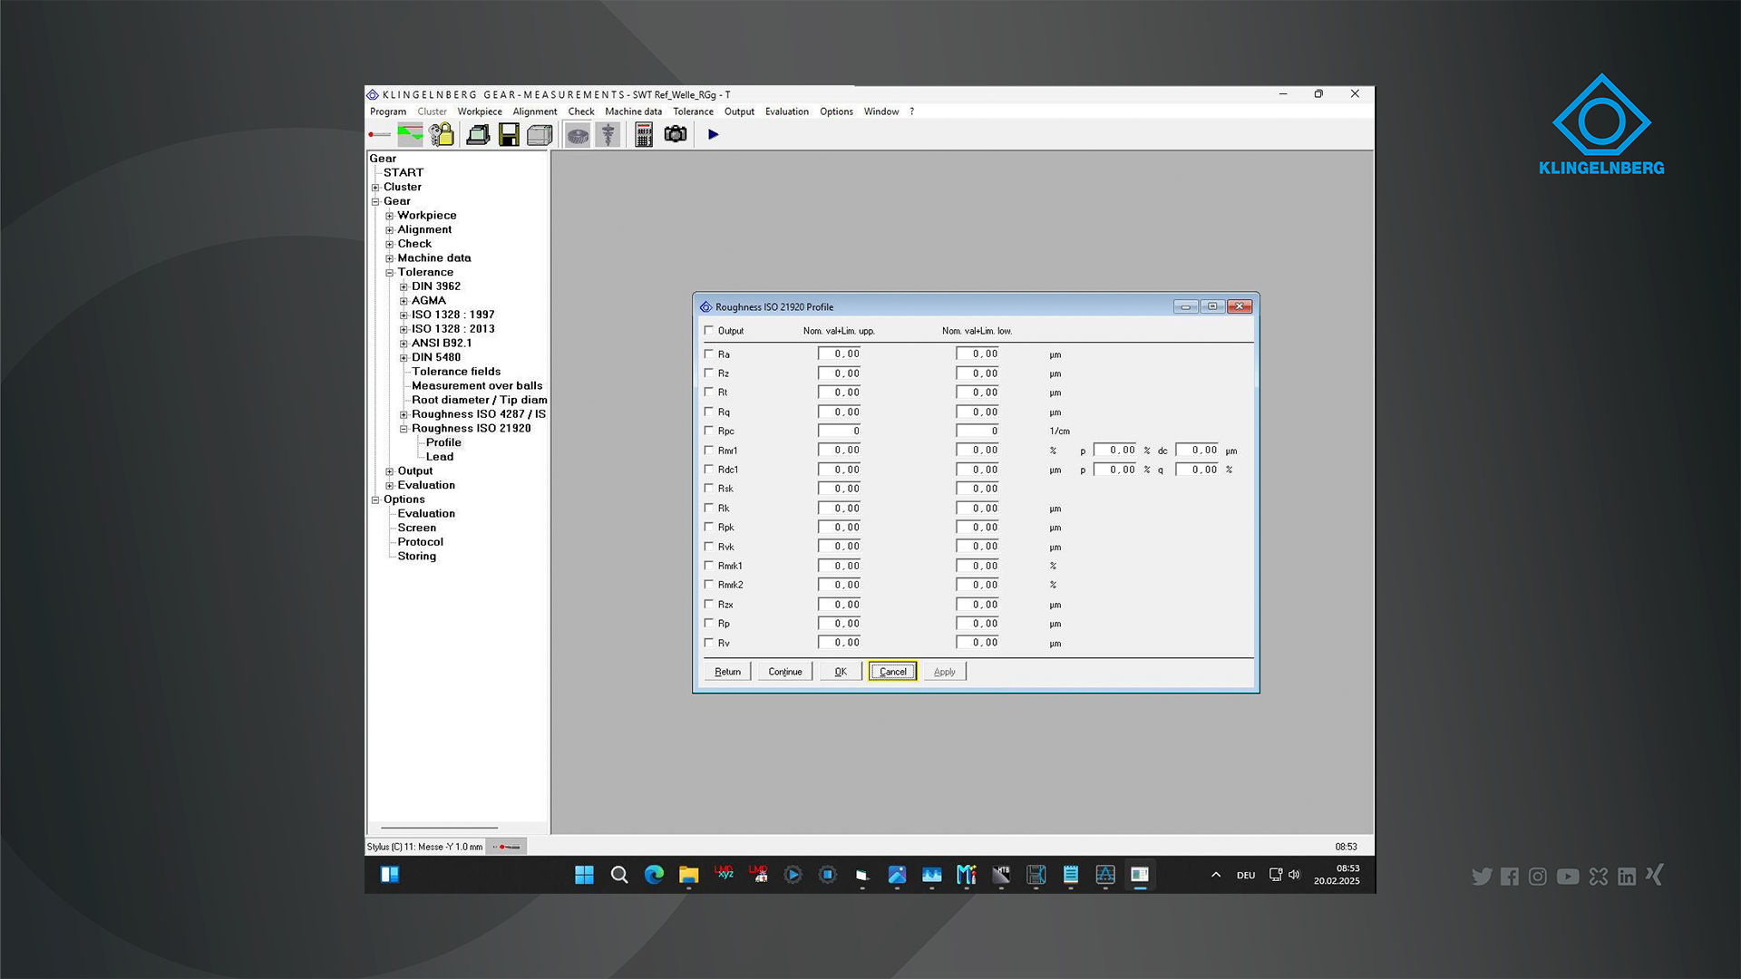Confirm with the OK button
This screenshot has width=1741, height=979.
coord(841,672)
